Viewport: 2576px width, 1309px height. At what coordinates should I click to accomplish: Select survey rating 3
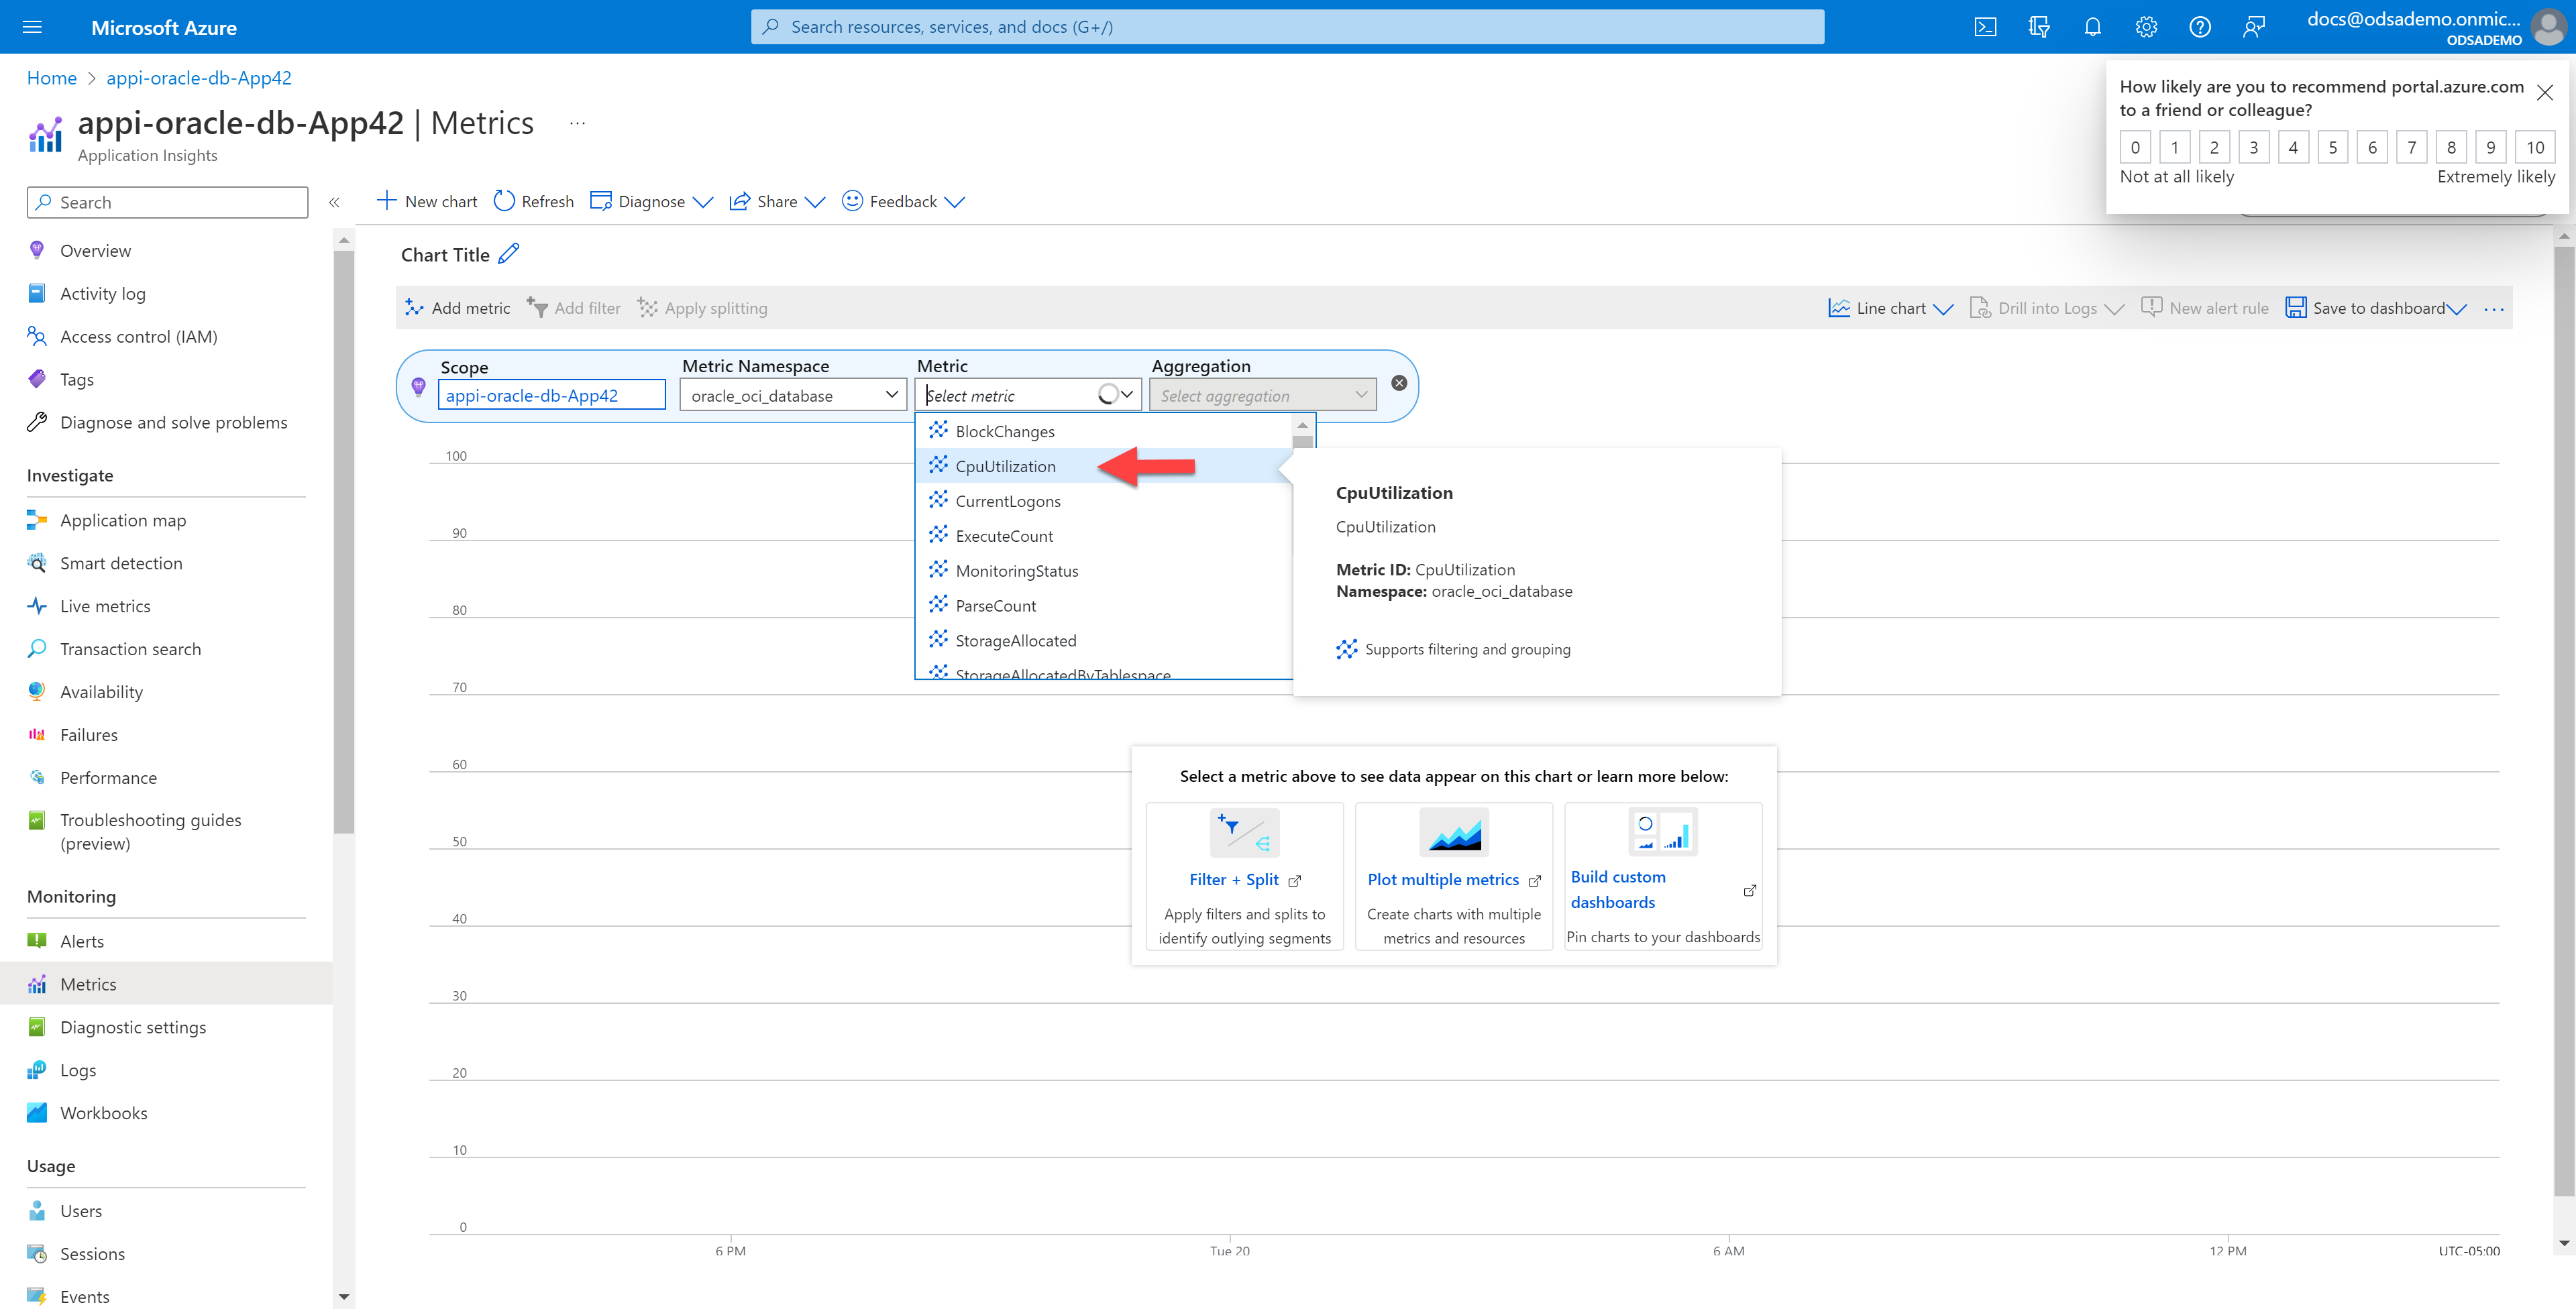click(x=2253, y=147)
